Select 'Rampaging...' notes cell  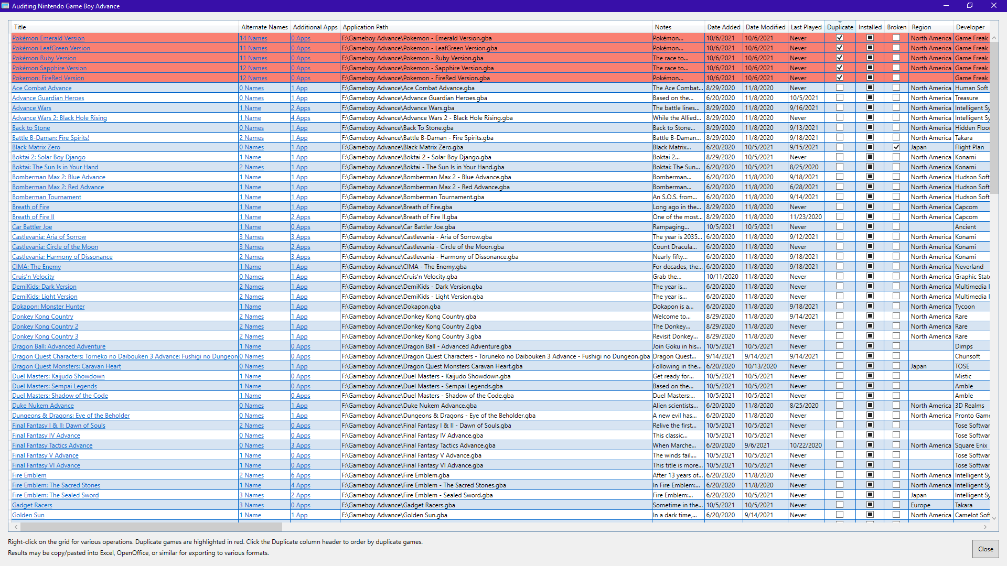point(678,227)
